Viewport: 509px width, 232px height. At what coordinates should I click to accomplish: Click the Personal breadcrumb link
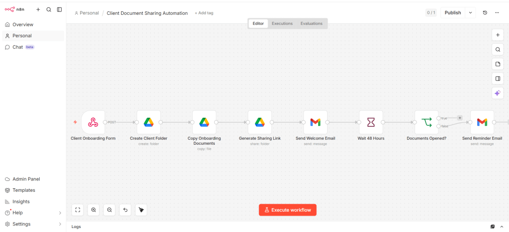pyautogui.click(x=86, y=13)
